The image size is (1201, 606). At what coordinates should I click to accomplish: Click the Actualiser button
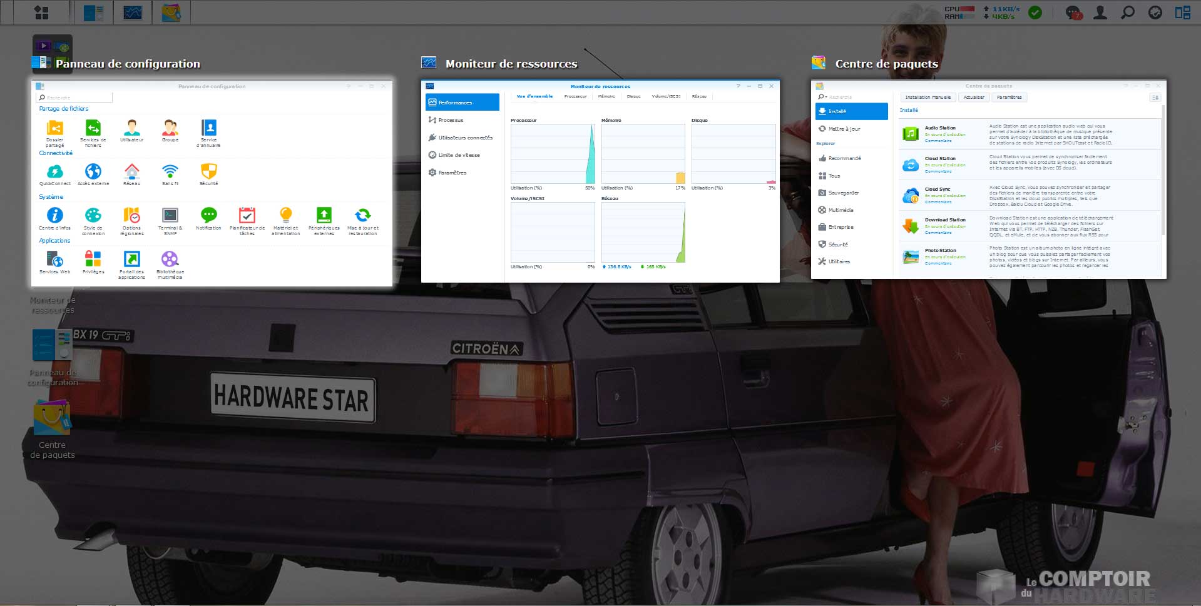point(974,97)
